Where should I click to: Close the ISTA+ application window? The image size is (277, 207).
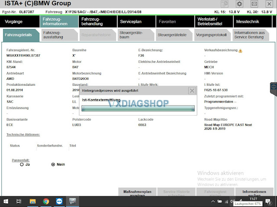coord(269,4)
